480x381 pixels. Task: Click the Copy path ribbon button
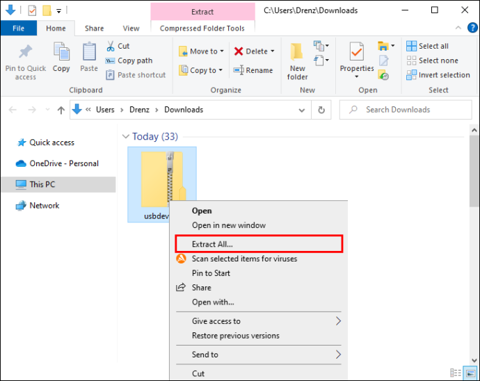(129, 60)
